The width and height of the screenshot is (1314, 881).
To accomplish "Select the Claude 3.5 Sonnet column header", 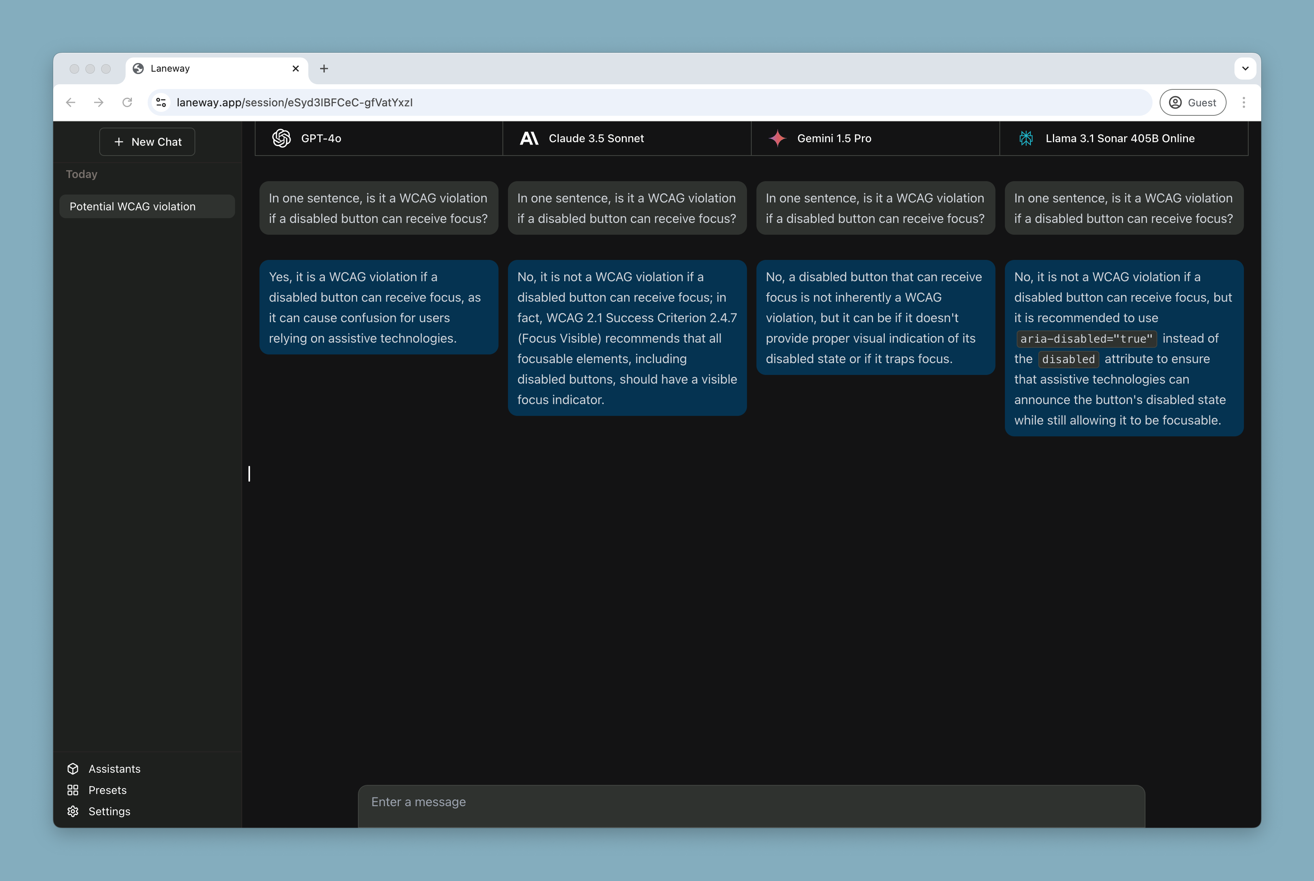I will [627, 138].
